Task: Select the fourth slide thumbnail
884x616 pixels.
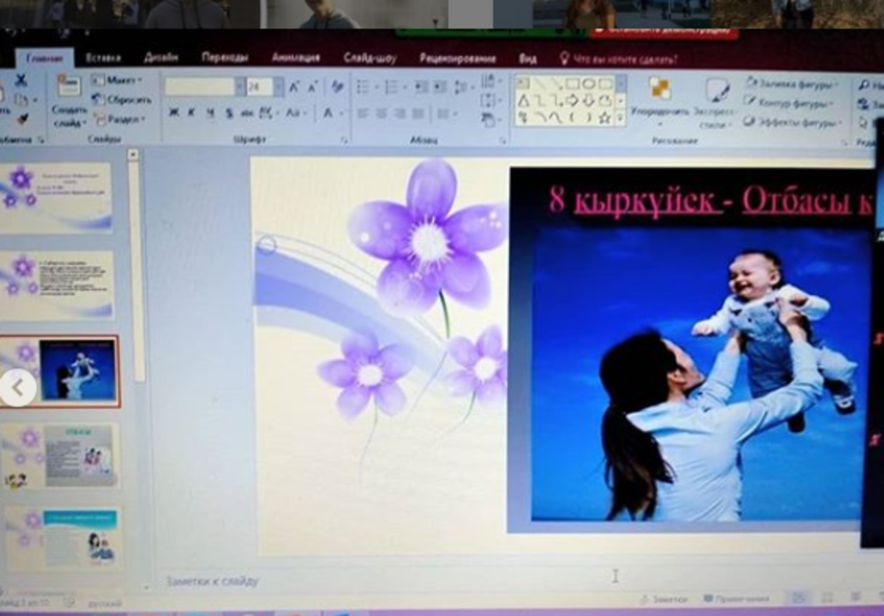Action: [60, 456]
